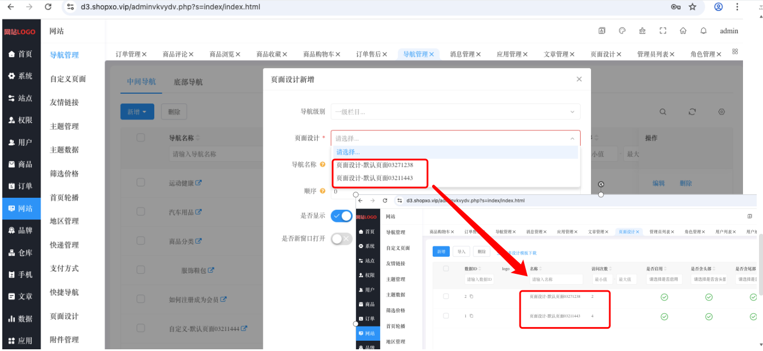Expand the blue 新增 dropdown button
Image resolution: width=763 pixels, height=351 pixels.
[x=137, y=112]
